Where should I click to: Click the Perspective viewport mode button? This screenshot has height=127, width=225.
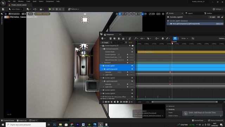[x=14, y=14]
